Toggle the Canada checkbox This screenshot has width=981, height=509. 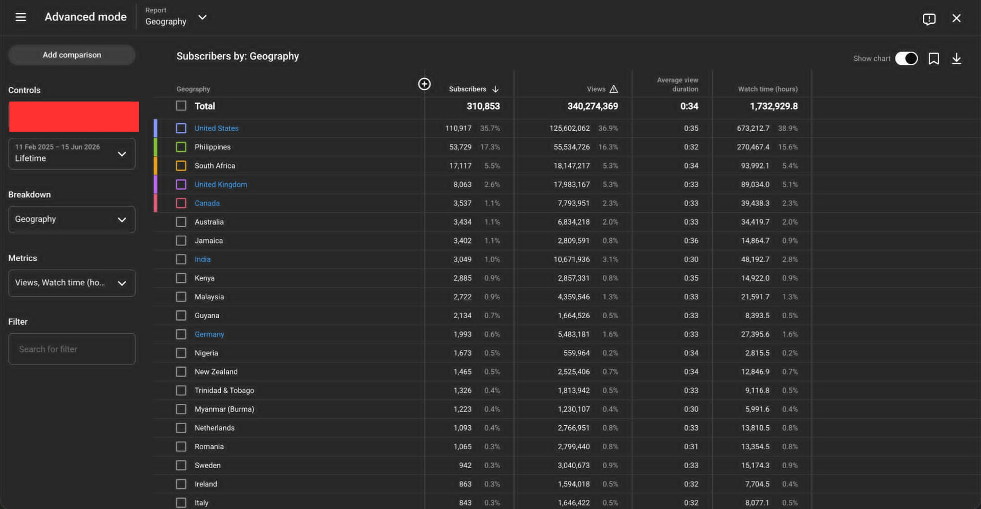tap(181, 203)
